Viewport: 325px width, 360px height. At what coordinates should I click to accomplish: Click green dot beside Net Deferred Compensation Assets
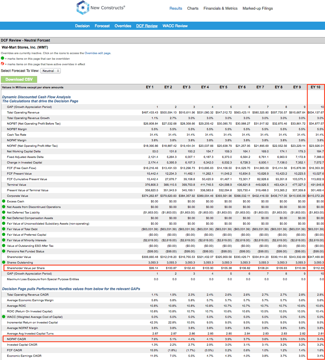[x=4, y=218]
